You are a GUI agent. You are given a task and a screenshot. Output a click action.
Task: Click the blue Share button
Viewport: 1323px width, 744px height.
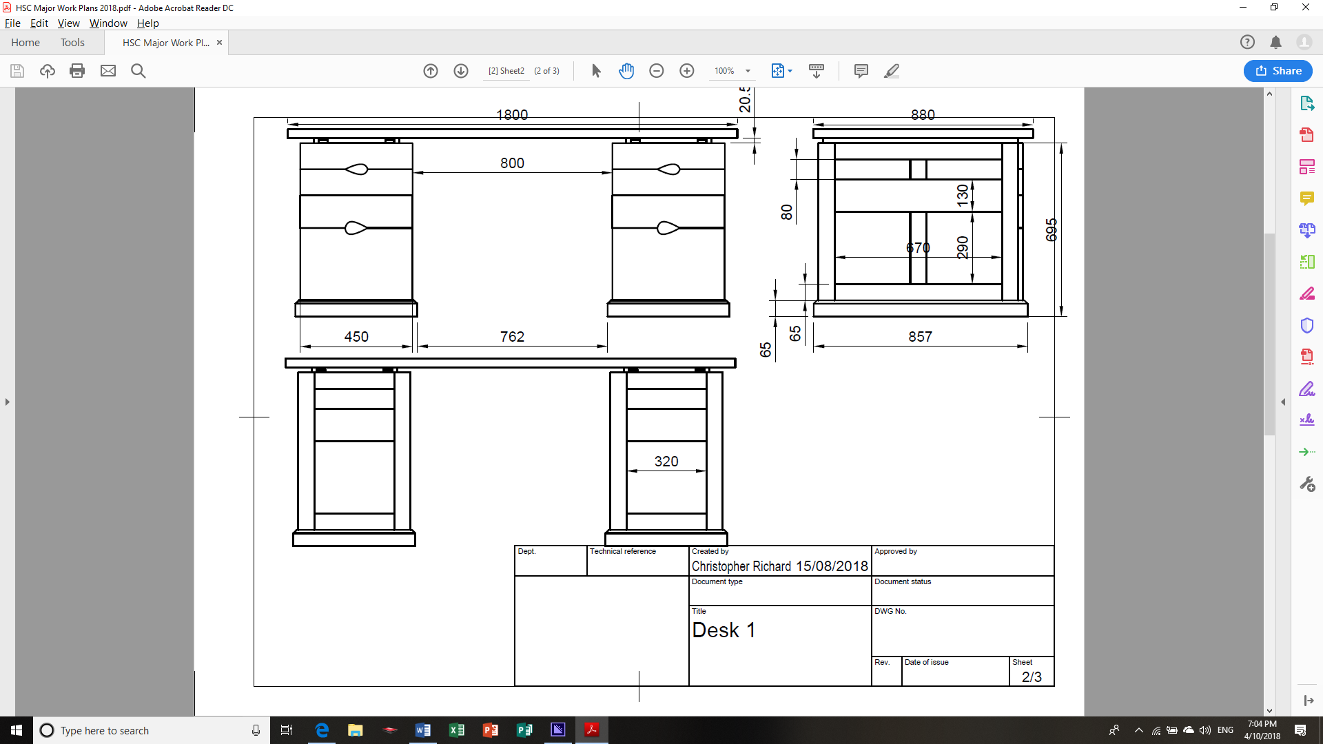coord(1278,71)
